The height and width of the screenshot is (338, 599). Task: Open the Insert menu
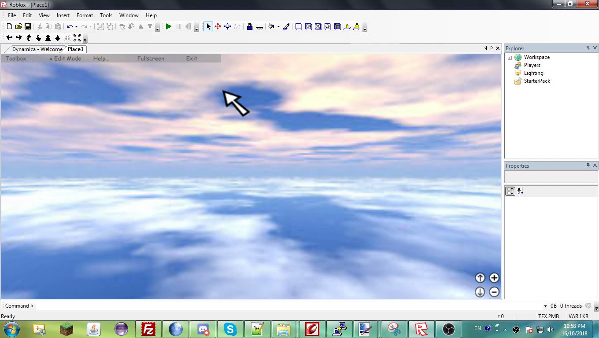click(63, 15)
